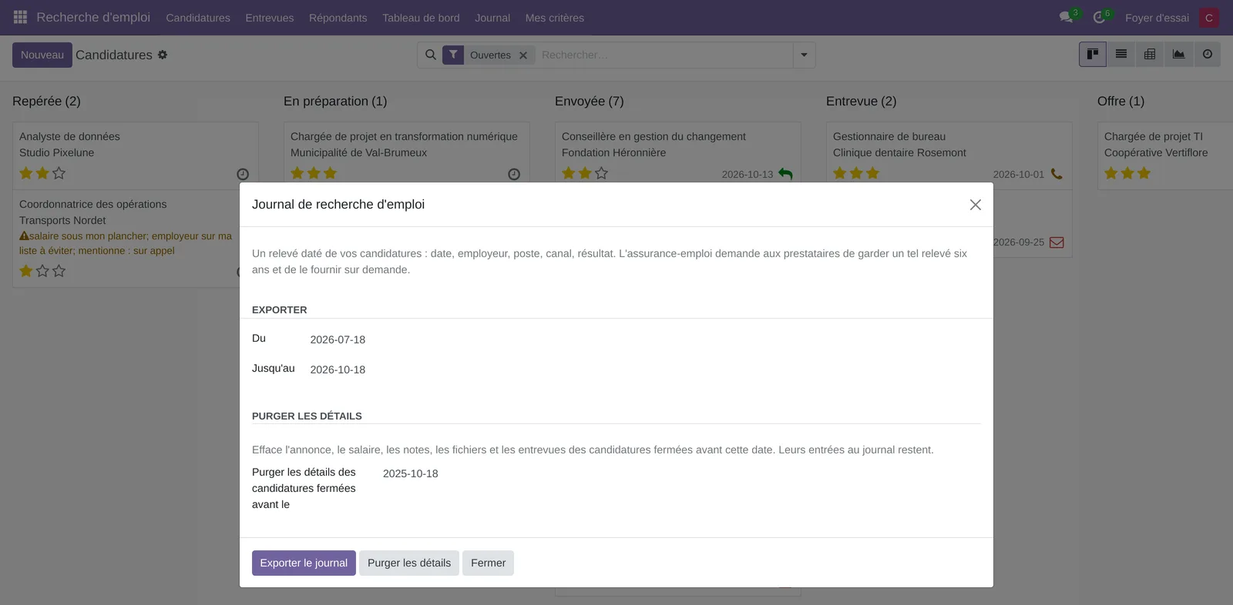Screen dimensions: 1233x605
Task: Switch to graph view
Action: 1179,54
